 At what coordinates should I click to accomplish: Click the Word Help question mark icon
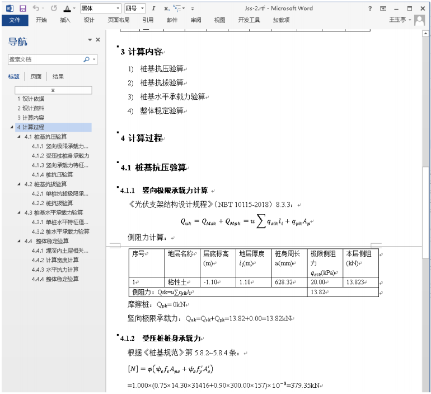[370, 8]
